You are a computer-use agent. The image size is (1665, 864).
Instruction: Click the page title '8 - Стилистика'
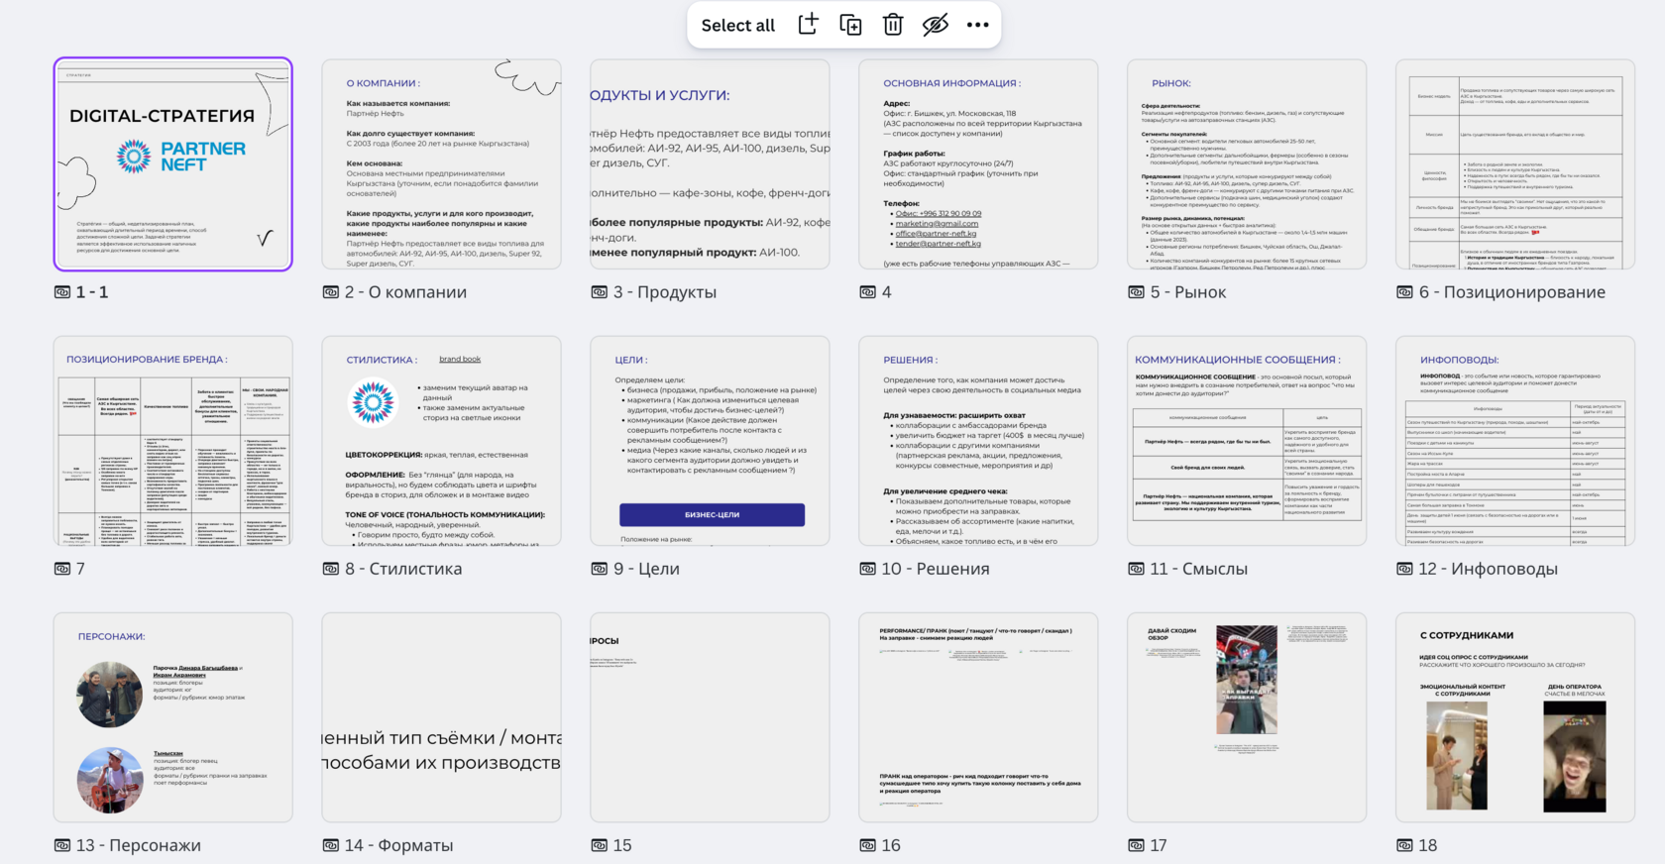(403, 569)
